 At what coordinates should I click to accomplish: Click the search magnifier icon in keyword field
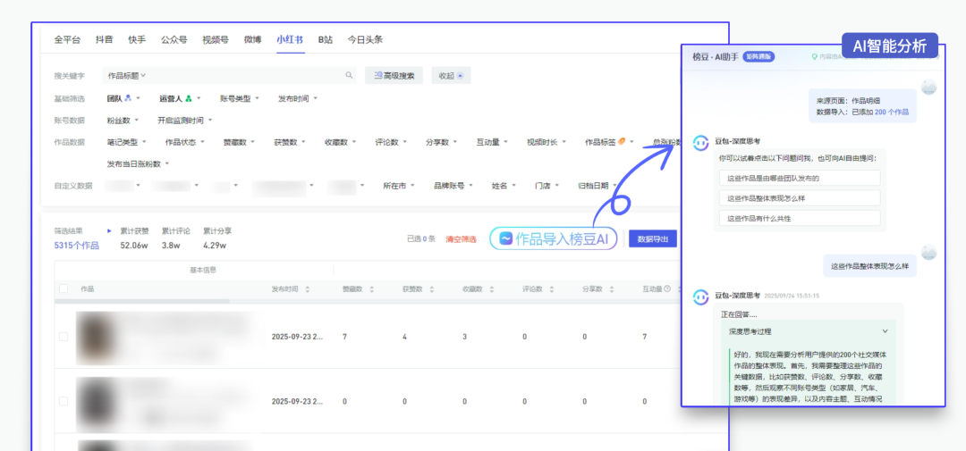(x=350, y=75)
